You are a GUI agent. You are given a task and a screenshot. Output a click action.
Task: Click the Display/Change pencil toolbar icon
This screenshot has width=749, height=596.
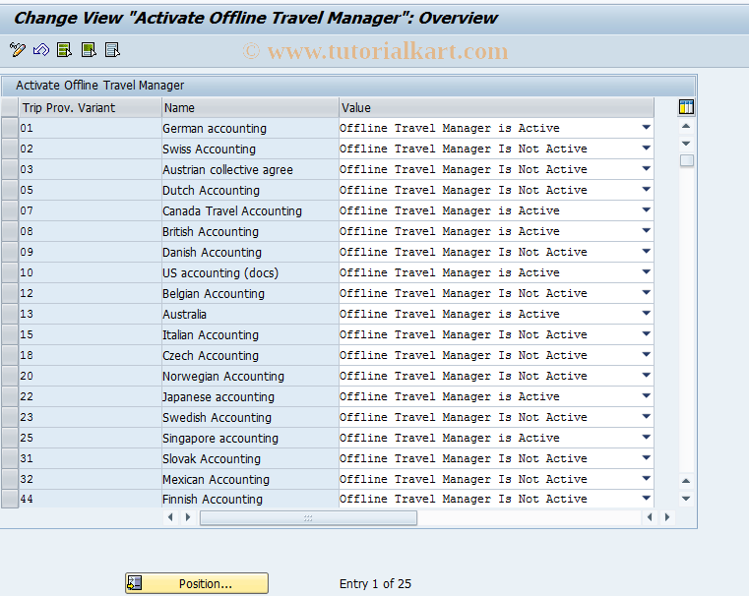click(x=18, y=49)
